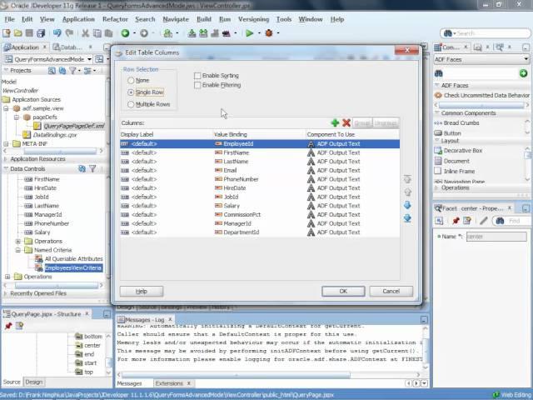Select Bread Crumbs in component palette
Viewport: 533px width, 400px height.
coord(461,122)
